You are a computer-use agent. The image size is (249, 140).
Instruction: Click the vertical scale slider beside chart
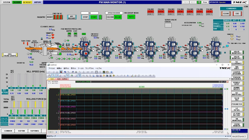(x=225, y=109)
